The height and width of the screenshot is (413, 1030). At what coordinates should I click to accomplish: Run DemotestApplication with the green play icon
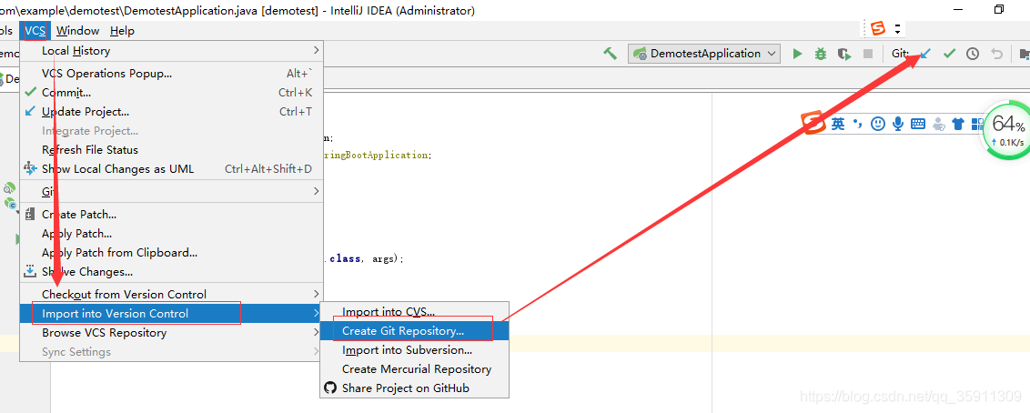(x=797, y=54)
